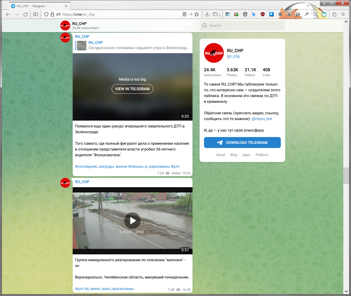Open the blue S extension
Viewport: 351px width, 296px height.
coord(271,14)
